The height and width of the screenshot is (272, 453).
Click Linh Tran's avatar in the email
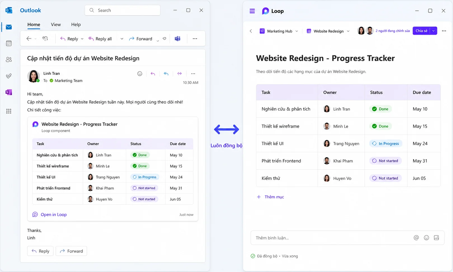(33, 76)
